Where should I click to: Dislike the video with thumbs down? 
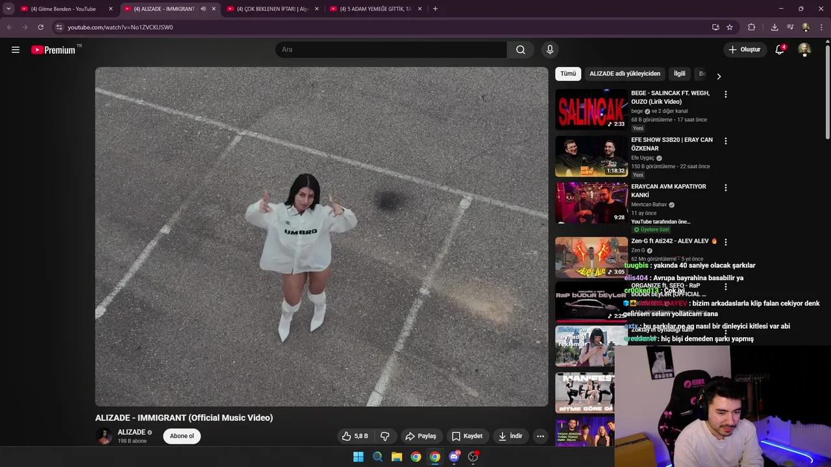click(x=385, y=436)
